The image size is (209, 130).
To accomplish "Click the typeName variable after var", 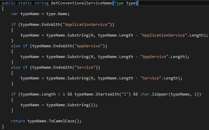I will (x=30, y=14).
